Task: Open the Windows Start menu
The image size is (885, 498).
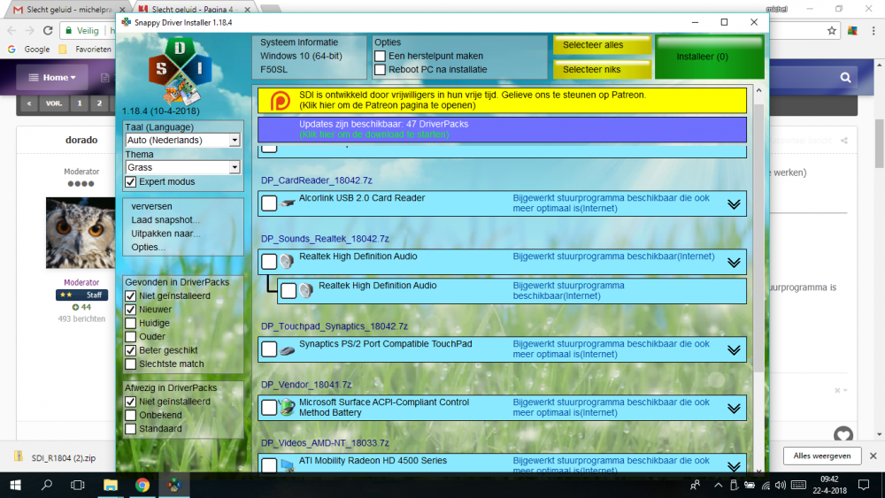Action: point(15,485)
